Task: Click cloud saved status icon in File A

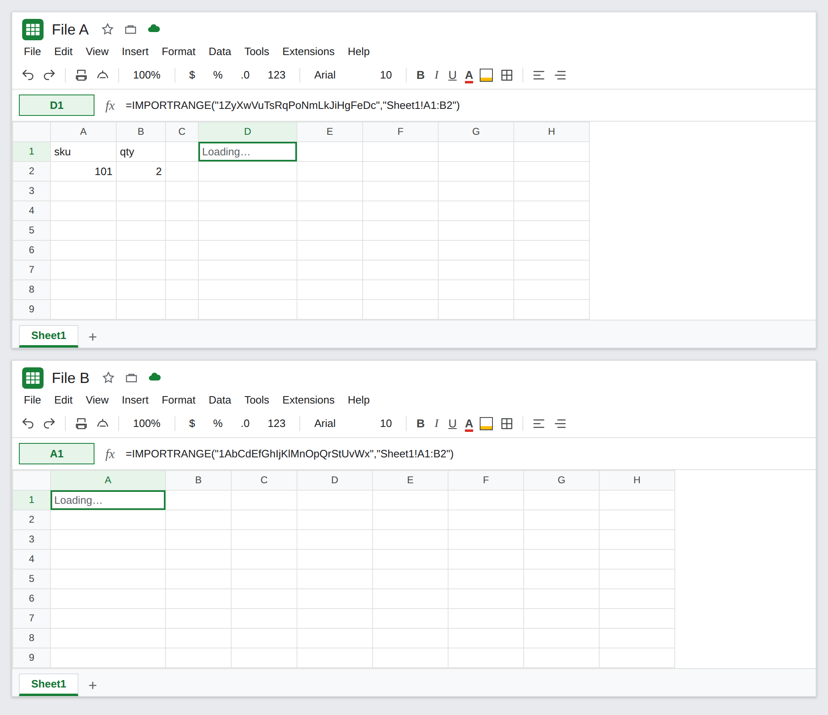Action: (x=154, y=28)
